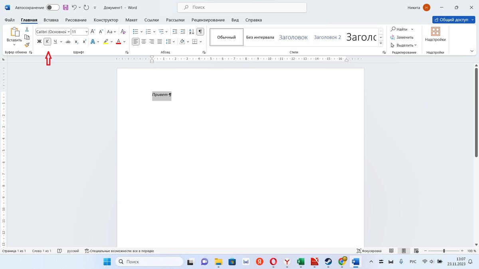This screenshot has width=479, height=269.
Task: Select the Format Painter brush
Action: point(27,45)
